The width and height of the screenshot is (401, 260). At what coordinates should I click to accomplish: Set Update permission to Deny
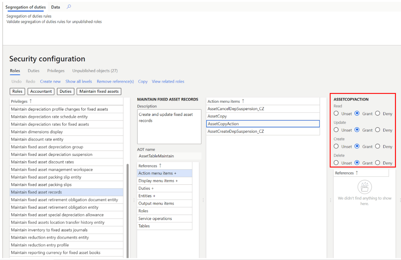coord(378,129)
